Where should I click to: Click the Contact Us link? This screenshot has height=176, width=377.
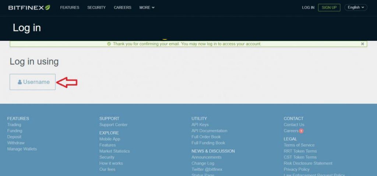point(294,124)
